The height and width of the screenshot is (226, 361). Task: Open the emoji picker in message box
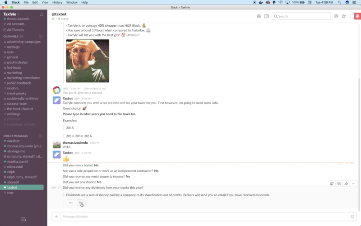pos(352,217)
